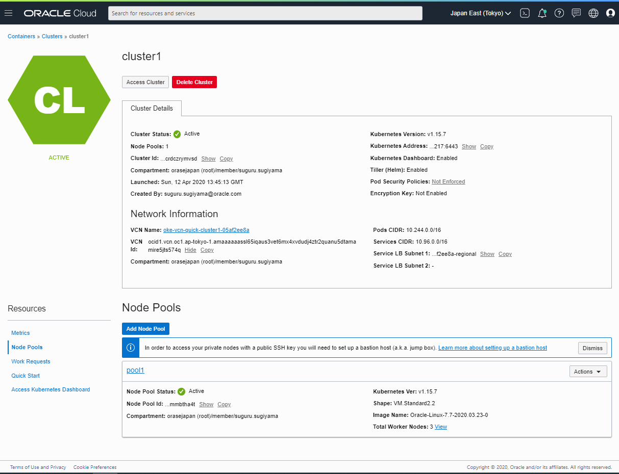Viewport: 619px width, 474px height.
Task: Click the green CL cluster hexagon
Action: tap(59, 100)
